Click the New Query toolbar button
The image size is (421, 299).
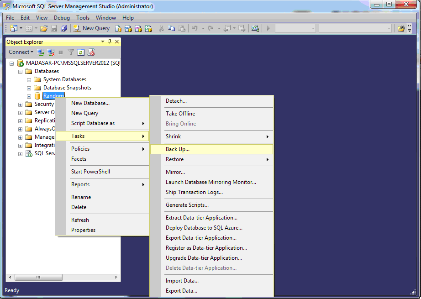point(92,28)
